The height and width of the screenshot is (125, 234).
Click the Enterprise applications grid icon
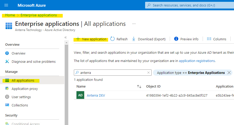point(9,26)
